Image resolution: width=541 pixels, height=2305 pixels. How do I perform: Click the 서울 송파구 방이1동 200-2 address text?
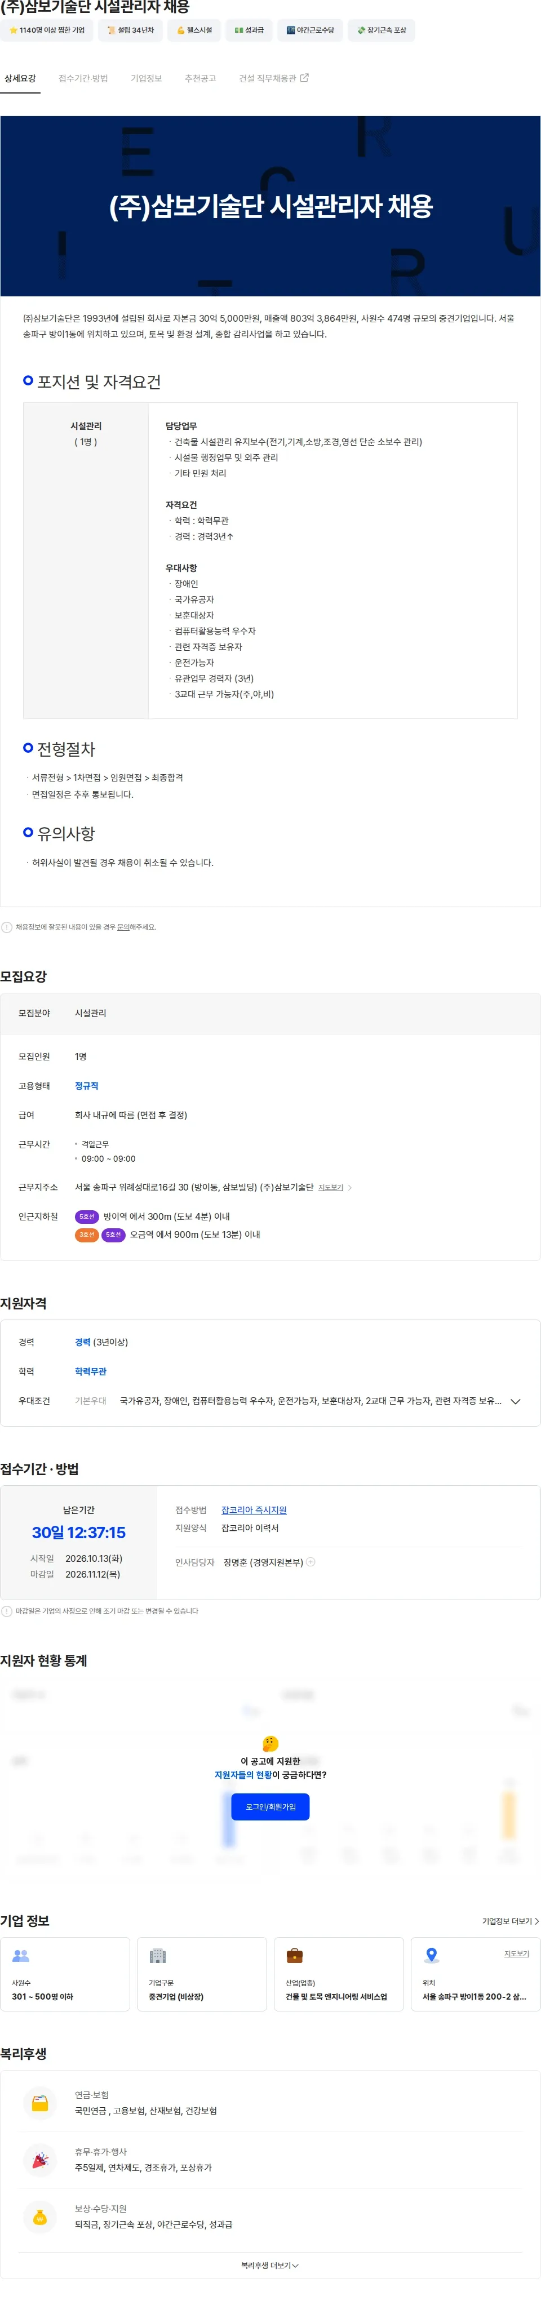coord(474,1997)
